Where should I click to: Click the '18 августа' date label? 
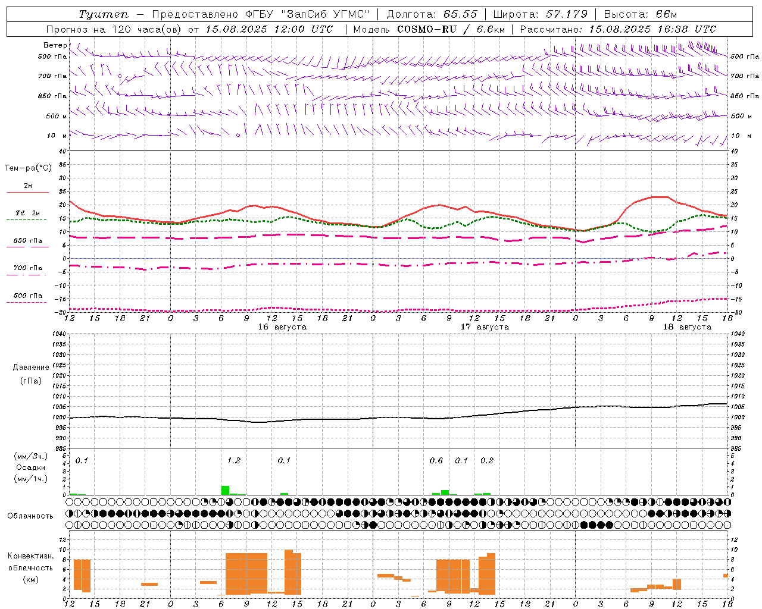(687, 327)
